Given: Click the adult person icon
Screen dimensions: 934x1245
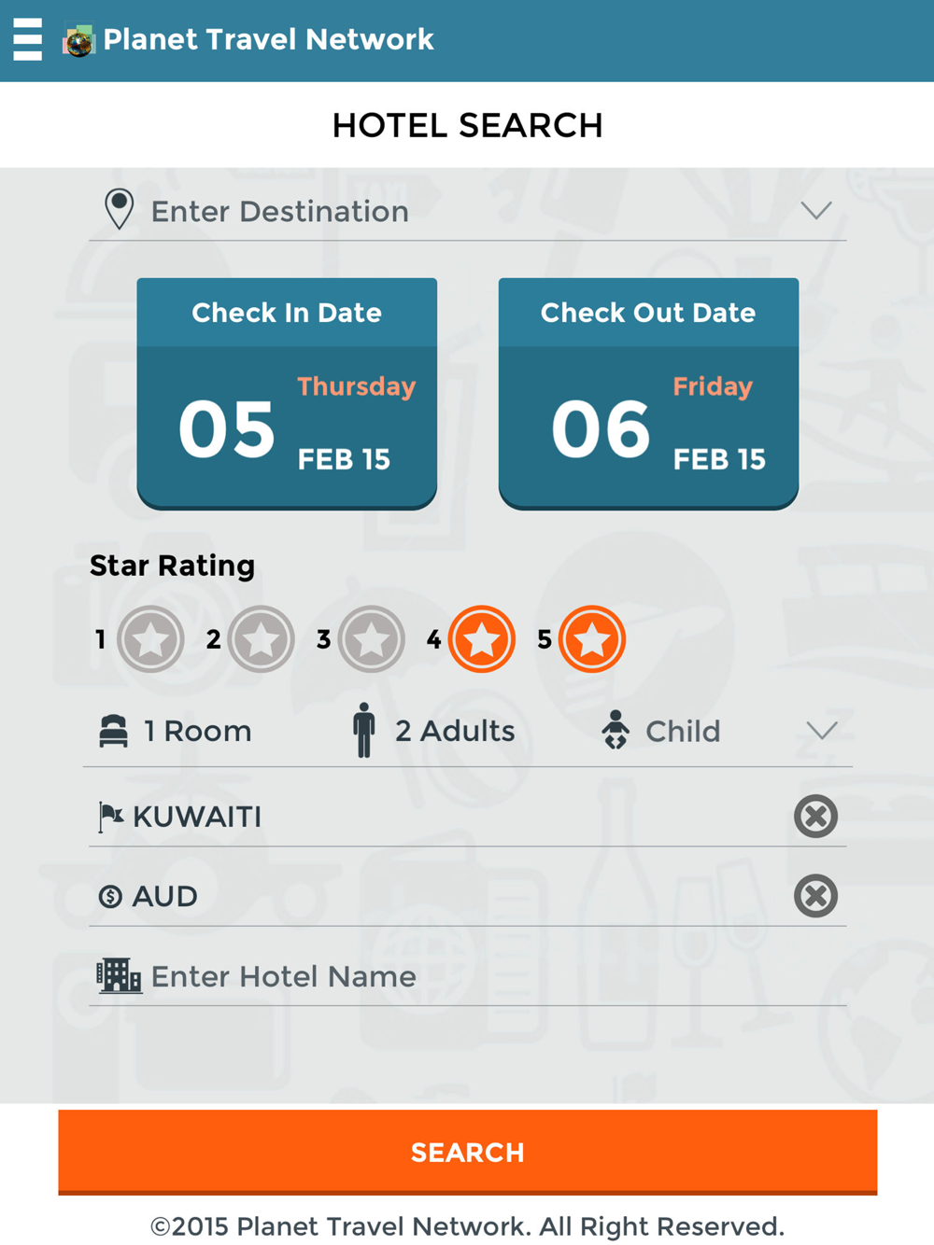Looking at the screenshot, I should tap(364, 730).
